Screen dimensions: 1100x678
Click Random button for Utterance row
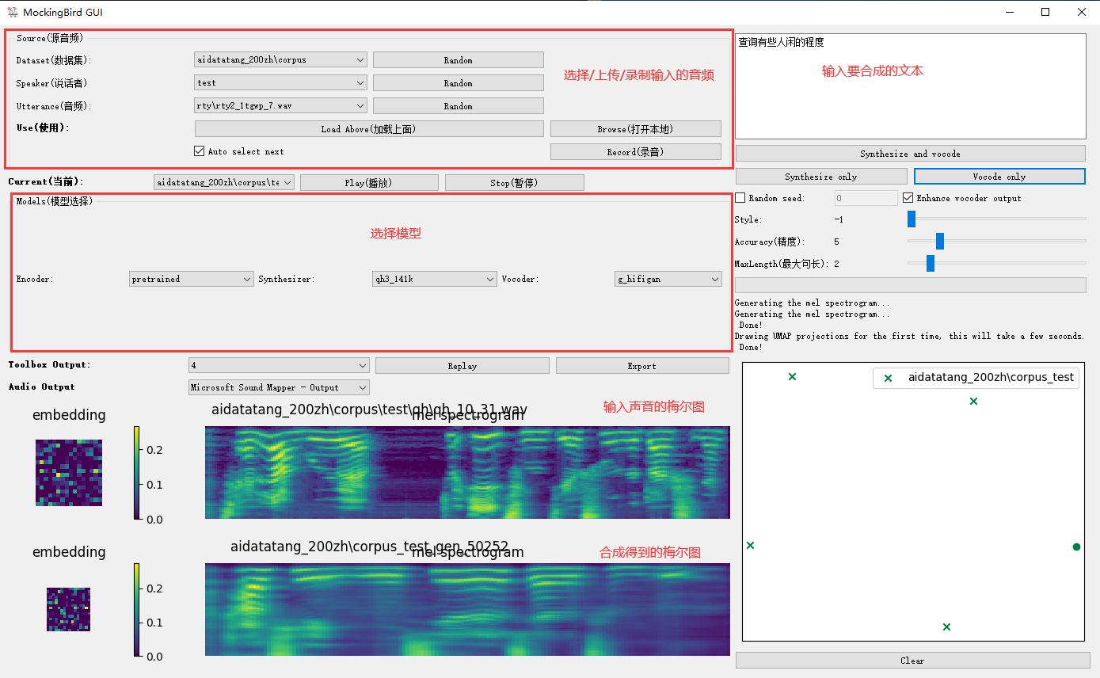pyautogui.click(x=459, y=106)
